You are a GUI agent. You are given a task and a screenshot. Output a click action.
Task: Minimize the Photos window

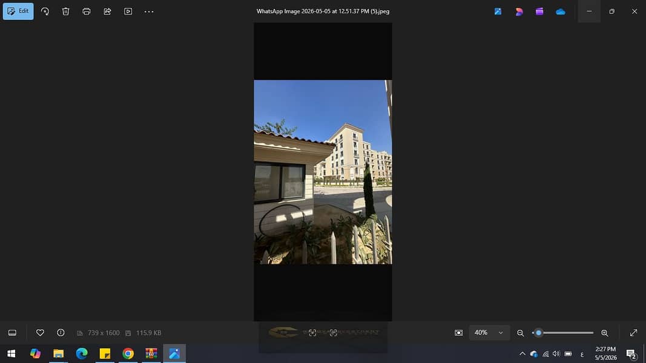(x=589, y=11)
